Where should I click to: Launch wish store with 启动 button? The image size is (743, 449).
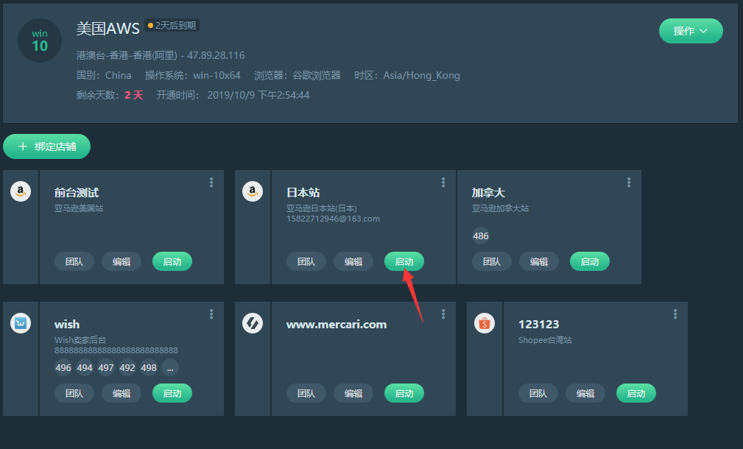(x=172, y=393)
